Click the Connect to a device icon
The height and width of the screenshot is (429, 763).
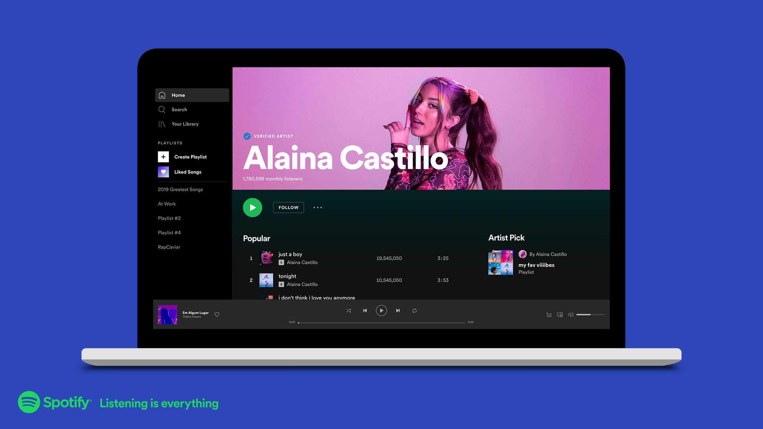coord(560,314)
